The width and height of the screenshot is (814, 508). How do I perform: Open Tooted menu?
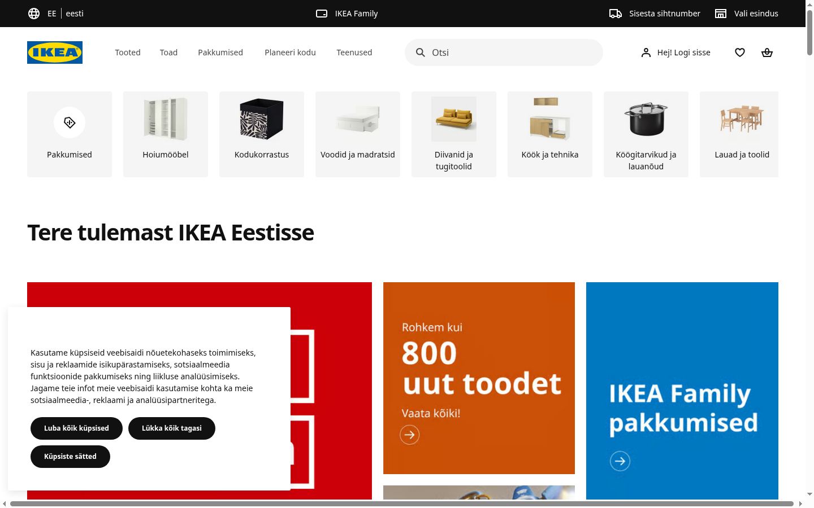[x=128, y=52]
